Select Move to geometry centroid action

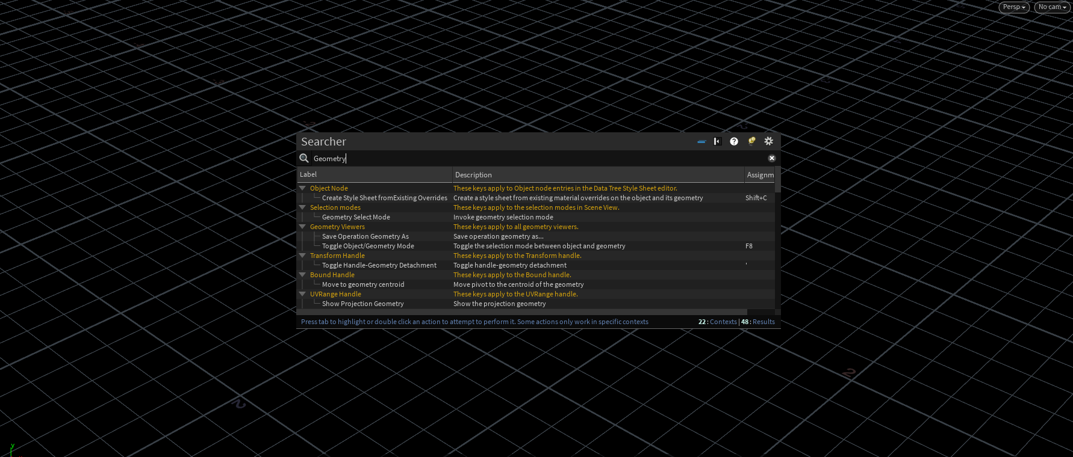tap(363, 284)
